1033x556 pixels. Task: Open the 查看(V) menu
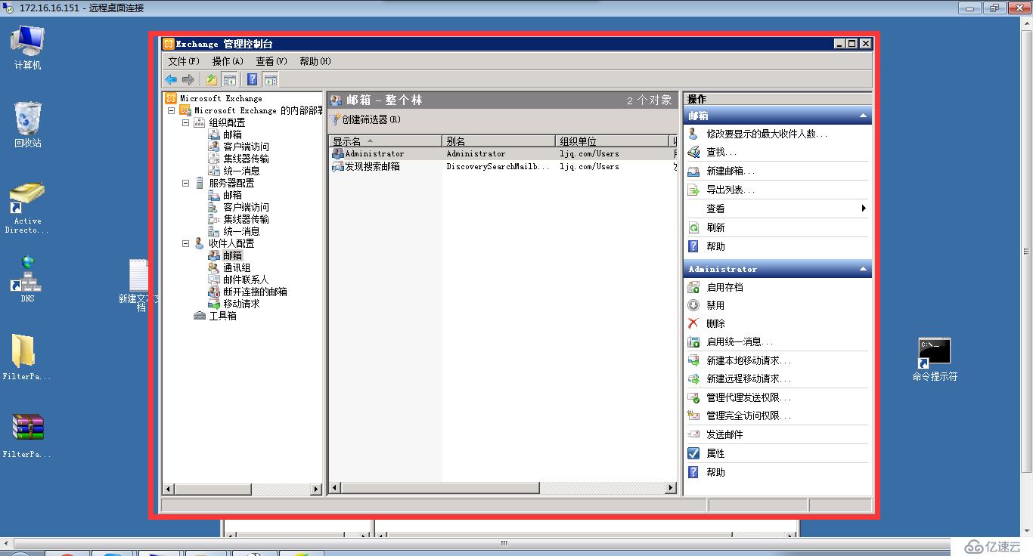click(271, 61)
